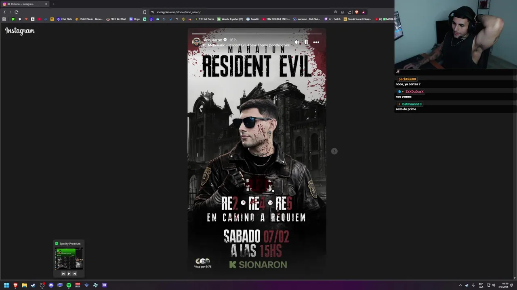Reload the Instagram page
The image size is (517, 290).
[x=17, y=12]
